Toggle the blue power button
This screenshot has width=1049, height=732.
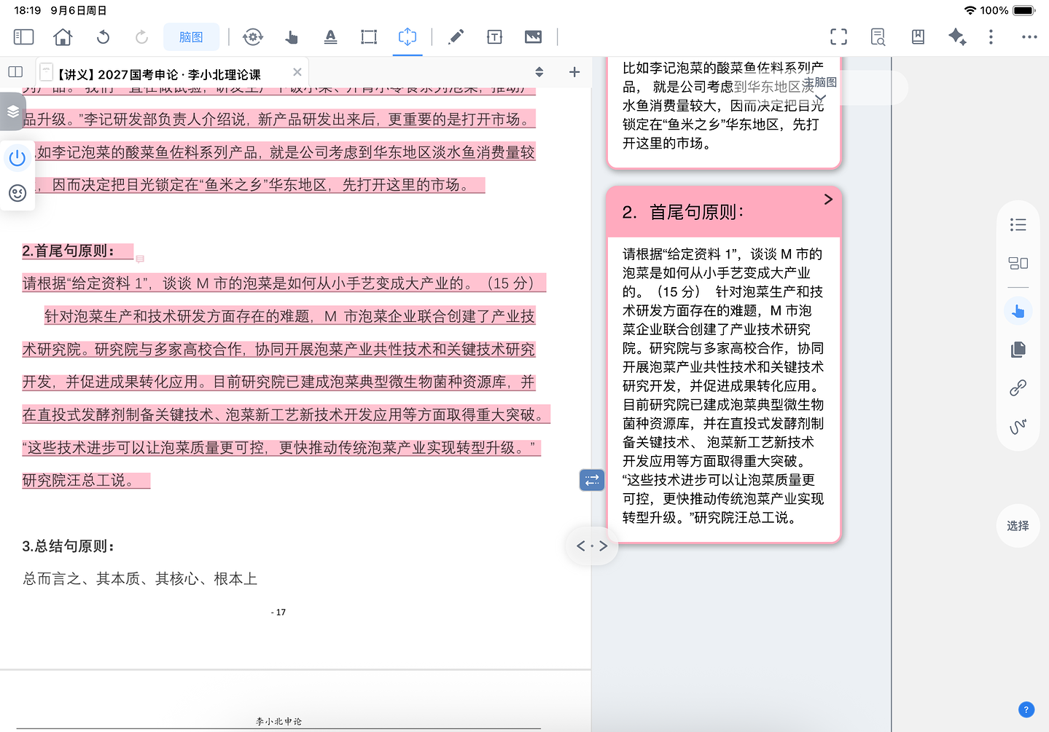point(17,158)
